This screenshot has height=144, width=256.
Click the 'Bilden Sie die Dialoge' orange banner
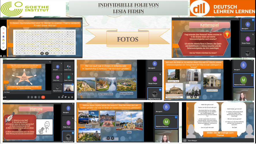(x=220, y=134)
